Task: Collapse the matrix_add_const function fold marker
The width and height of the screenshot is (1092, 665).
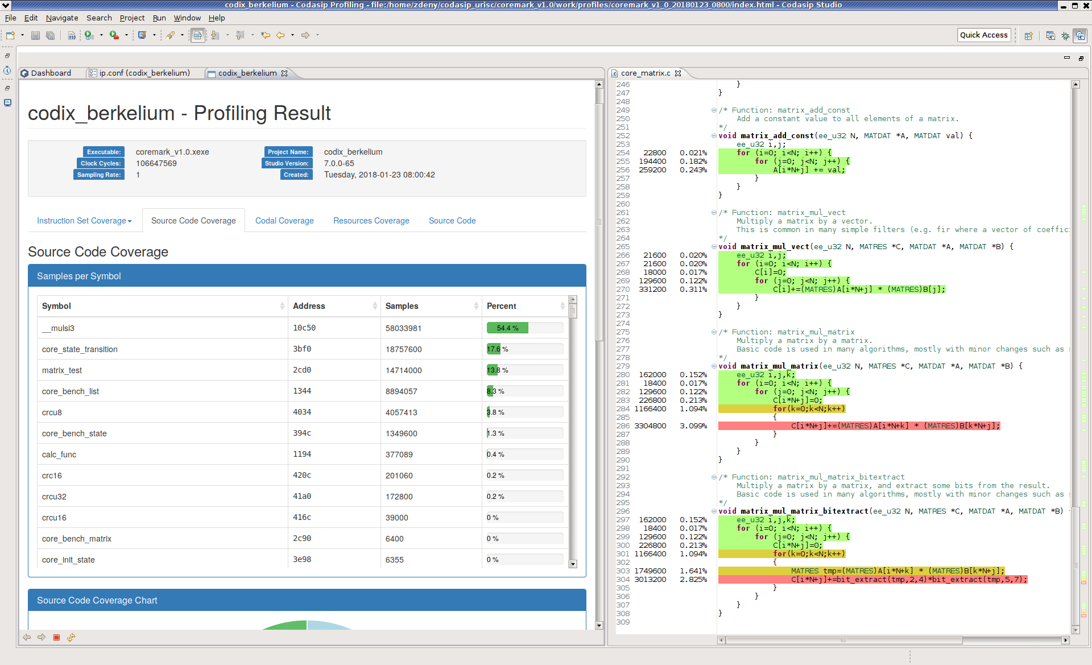Action: (x=714, y=136)
